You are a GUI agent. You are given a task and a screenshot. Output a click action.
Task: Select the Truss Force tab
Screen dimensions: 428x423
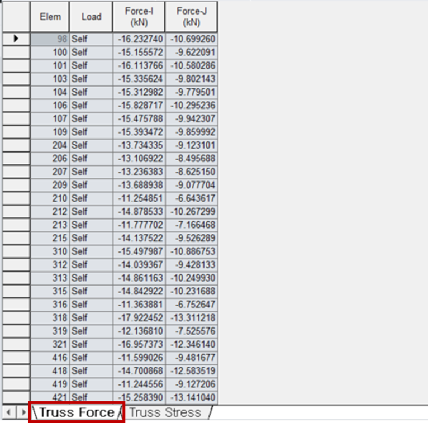point(77,413)
